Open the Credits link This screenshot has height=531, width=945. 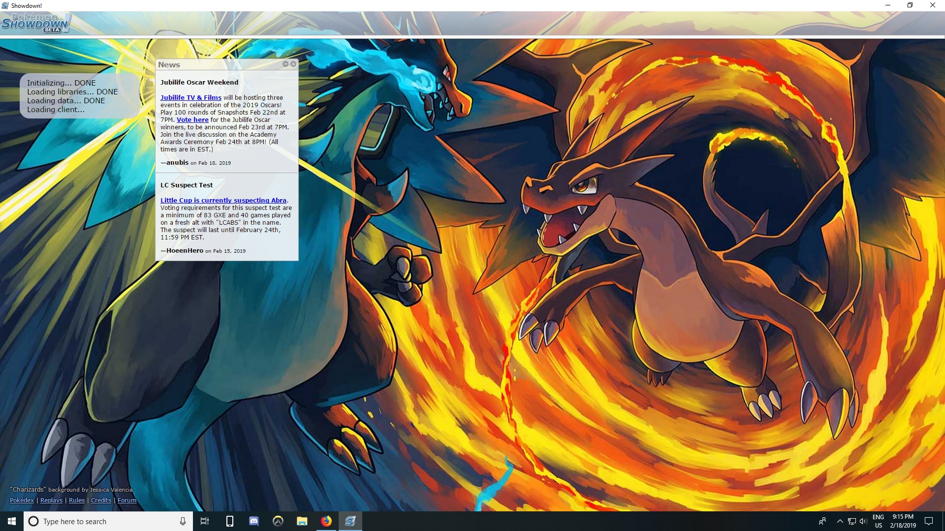[x=101, y=500]
